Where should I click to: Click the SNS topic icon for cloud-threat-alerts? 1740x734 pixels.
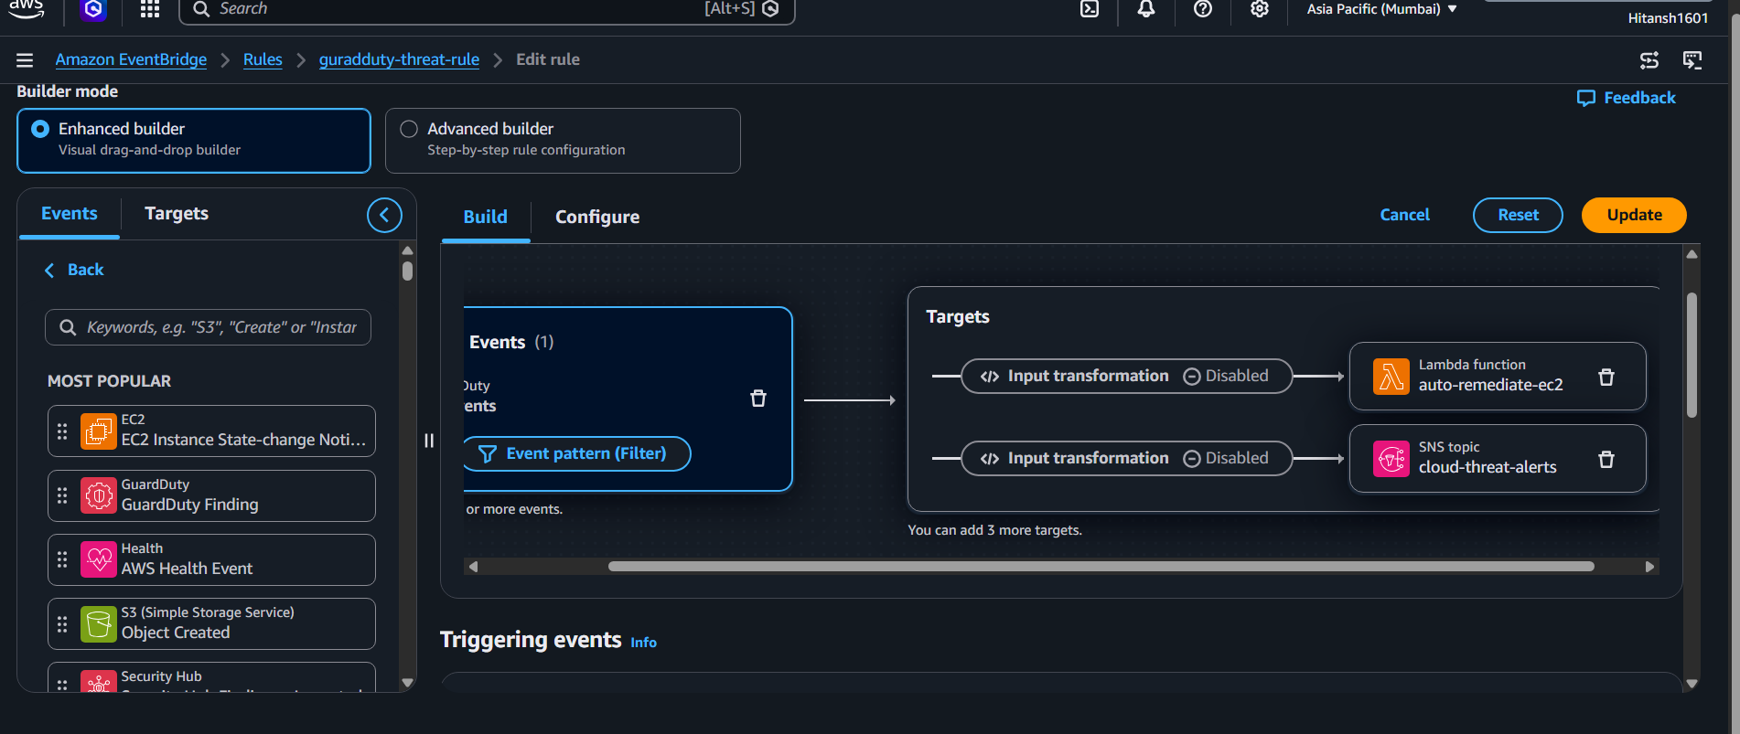[1391, 459]
